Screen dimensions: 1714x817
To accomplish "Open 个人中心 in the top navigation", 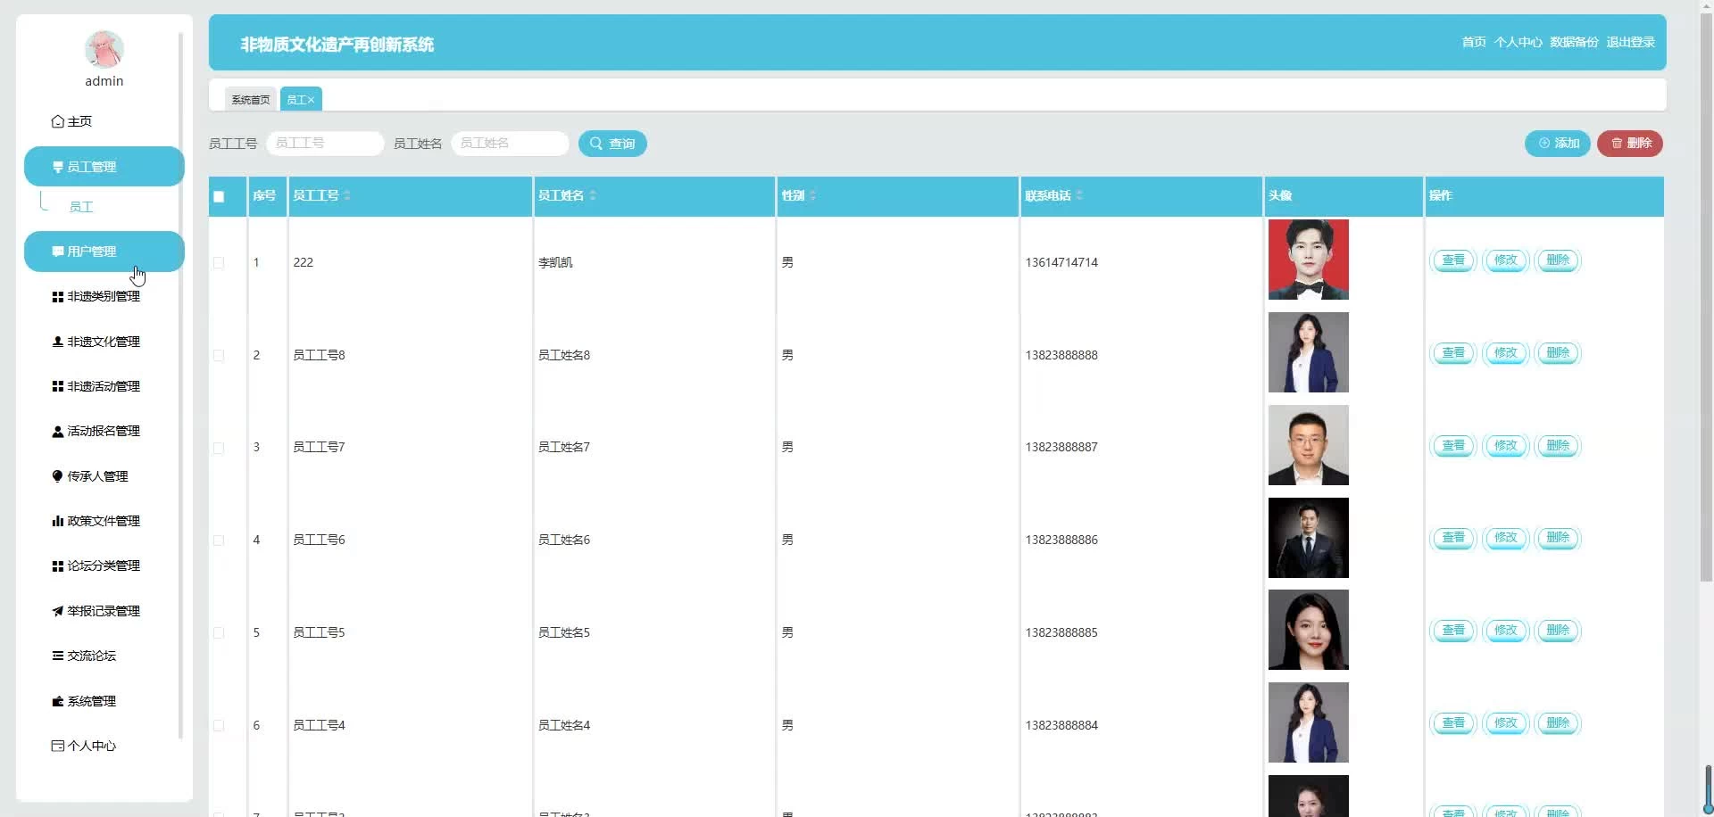I will point(1518,42).
